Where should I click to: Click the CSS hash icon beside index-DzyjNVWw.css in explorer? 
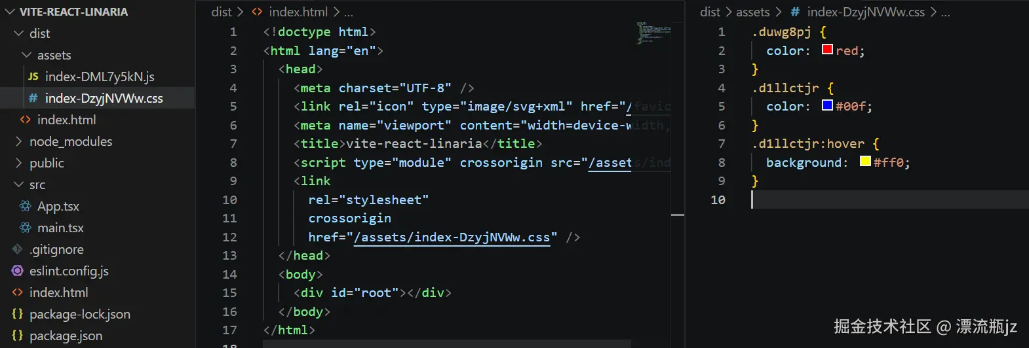point(33,98)
